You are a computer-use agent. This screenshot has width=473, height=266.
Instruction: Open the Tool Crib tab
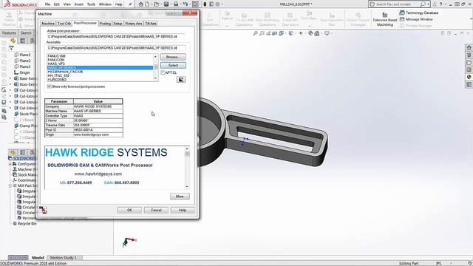[64, 23]
